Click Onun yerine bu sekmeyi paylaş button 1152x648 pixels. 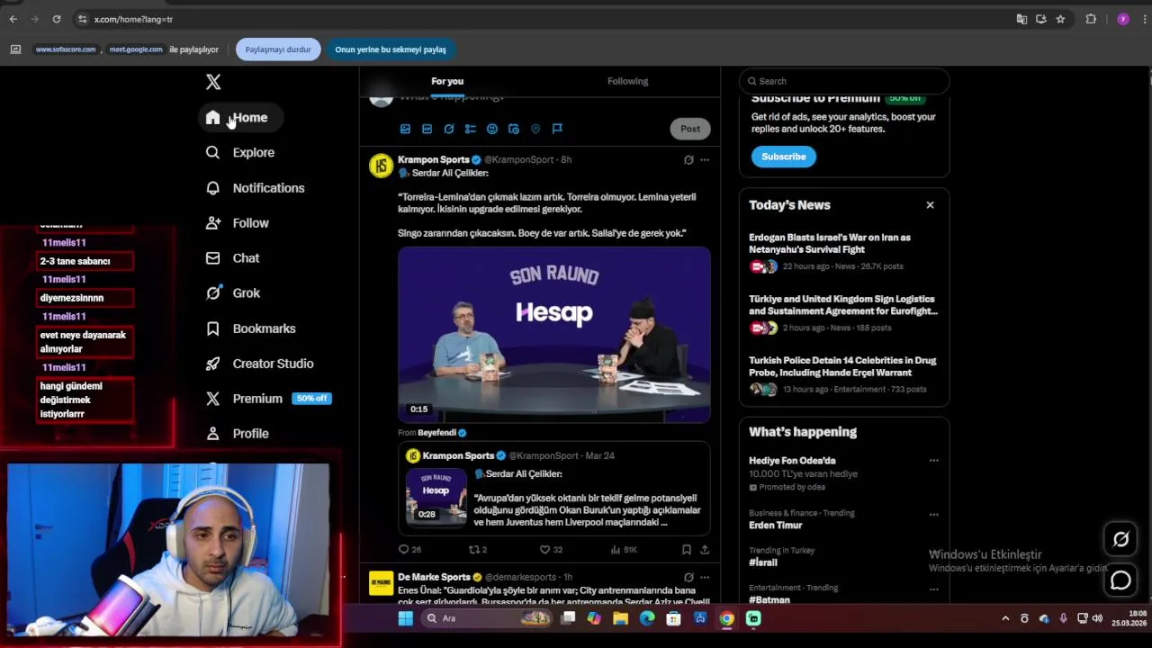(x=391, y=49)
